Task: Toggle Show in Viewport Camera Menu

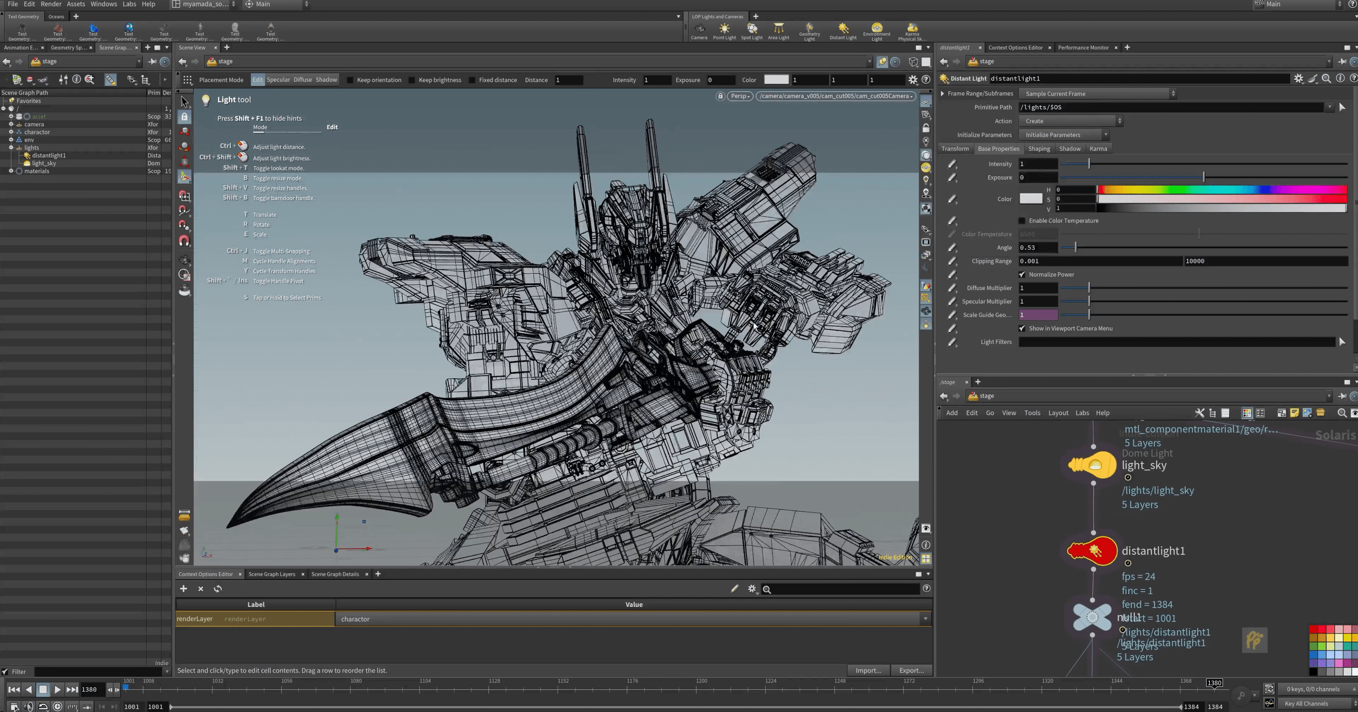Action: 1021,328
